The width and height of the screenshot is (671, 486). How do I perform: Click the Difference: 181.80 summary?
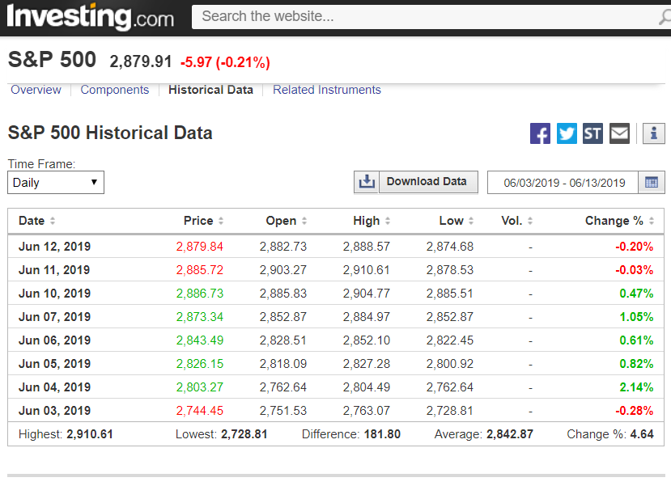351,435
